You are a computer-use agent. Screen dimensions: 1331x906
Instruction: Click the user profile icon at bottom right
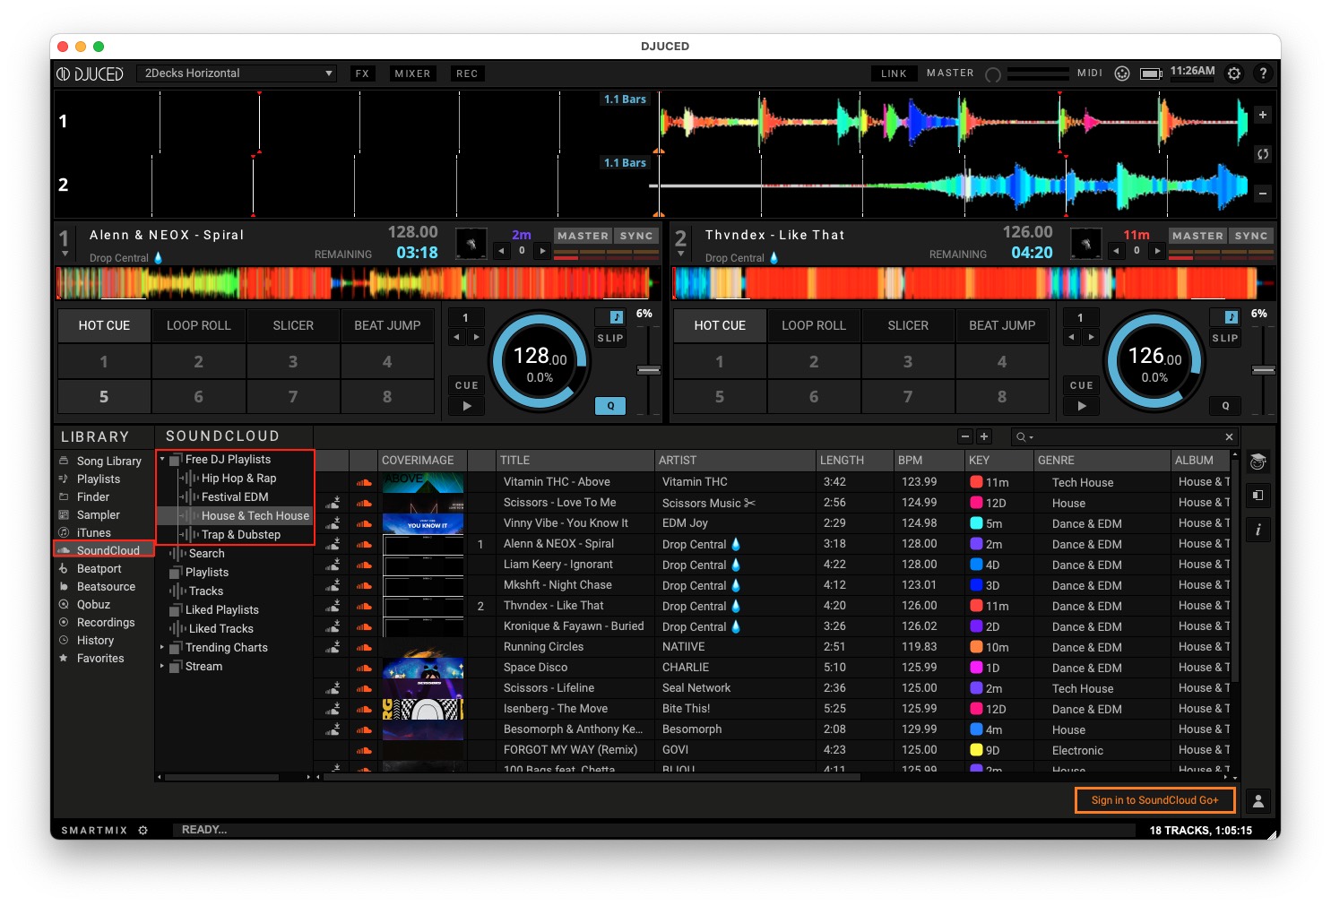pyautogui.click(x=1258, y=801)
